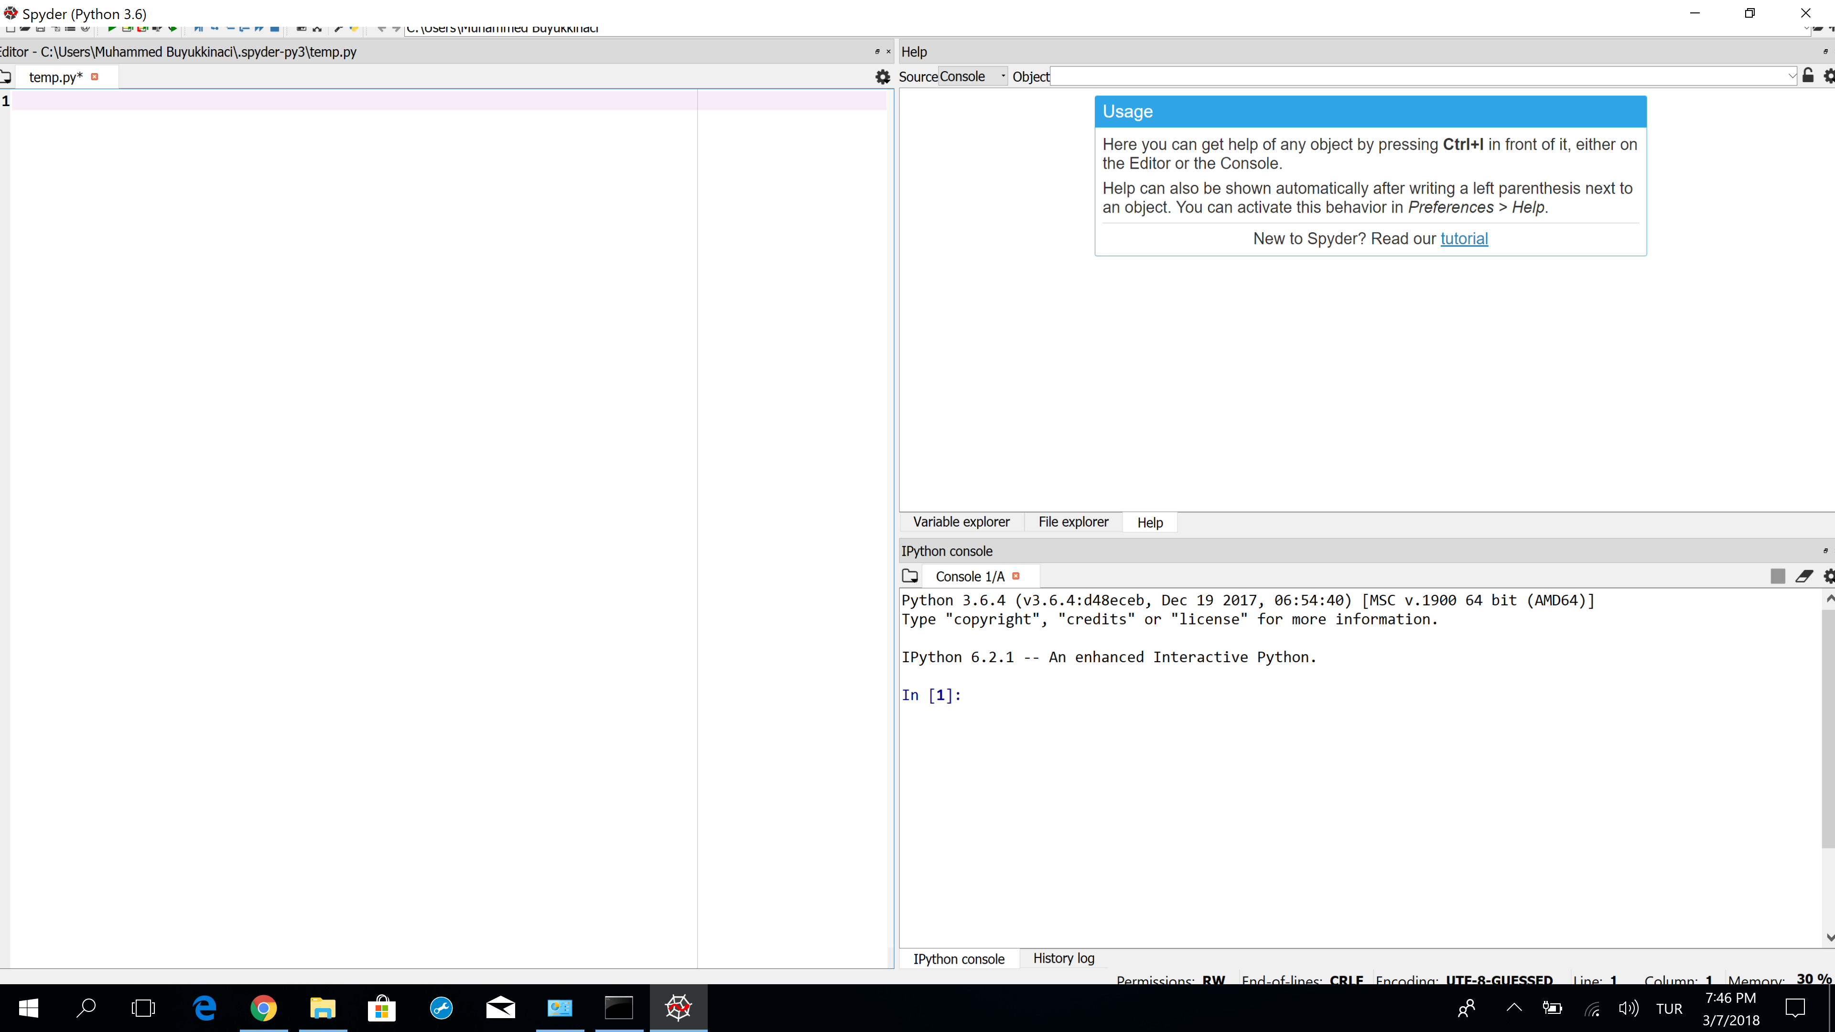Screen dimensions: 1835x1032
Task: Open editor options gear menu
Action: [883, 77]
